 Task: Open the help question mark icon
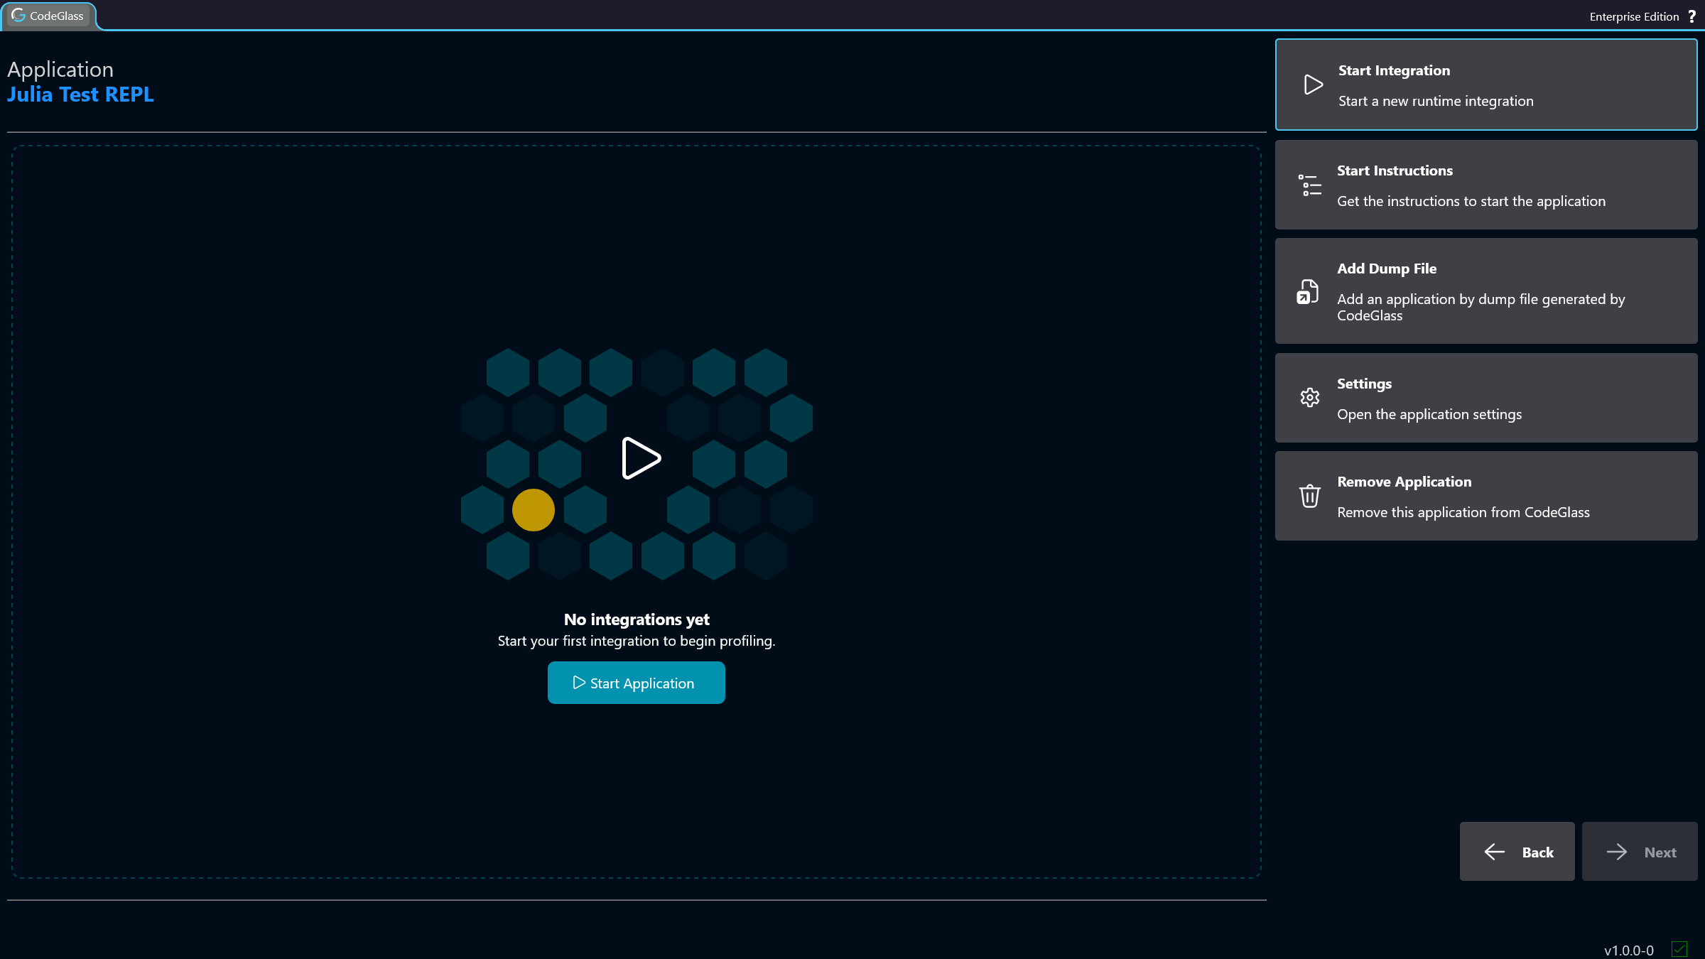[1692, 16]
